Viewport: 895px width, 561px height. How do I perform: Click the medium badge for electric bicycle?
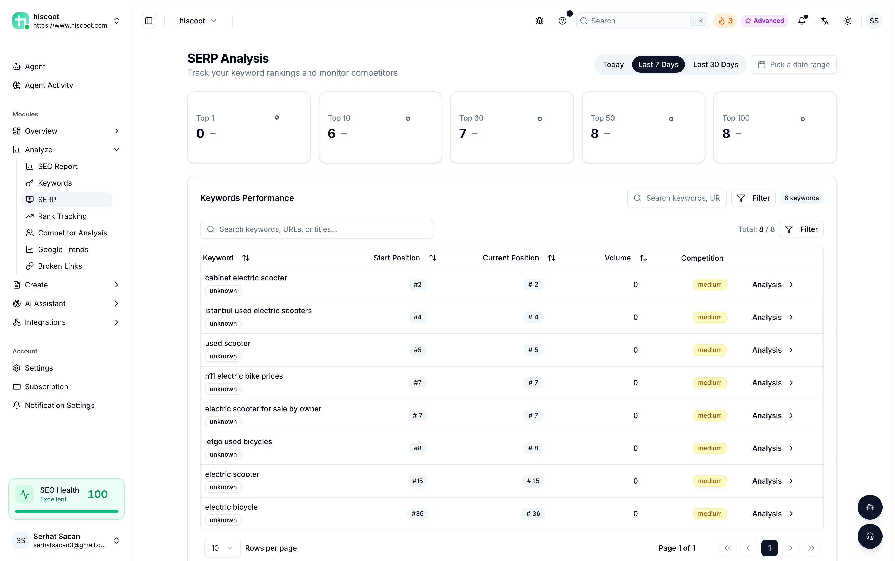(709, 513)
